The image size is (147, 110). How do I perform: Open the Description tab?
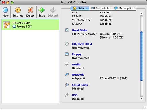click(124, 8)
